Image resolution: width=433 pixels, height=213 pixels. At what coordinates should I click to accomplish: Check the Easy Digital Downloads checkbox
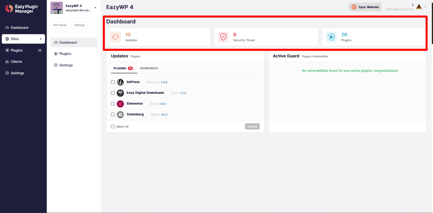tap(113, 93)
